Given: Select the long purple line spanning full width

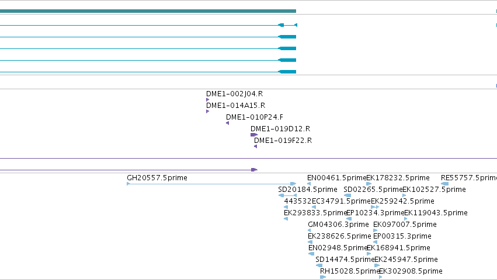Looking at the screenshot, I should (249, 158).
